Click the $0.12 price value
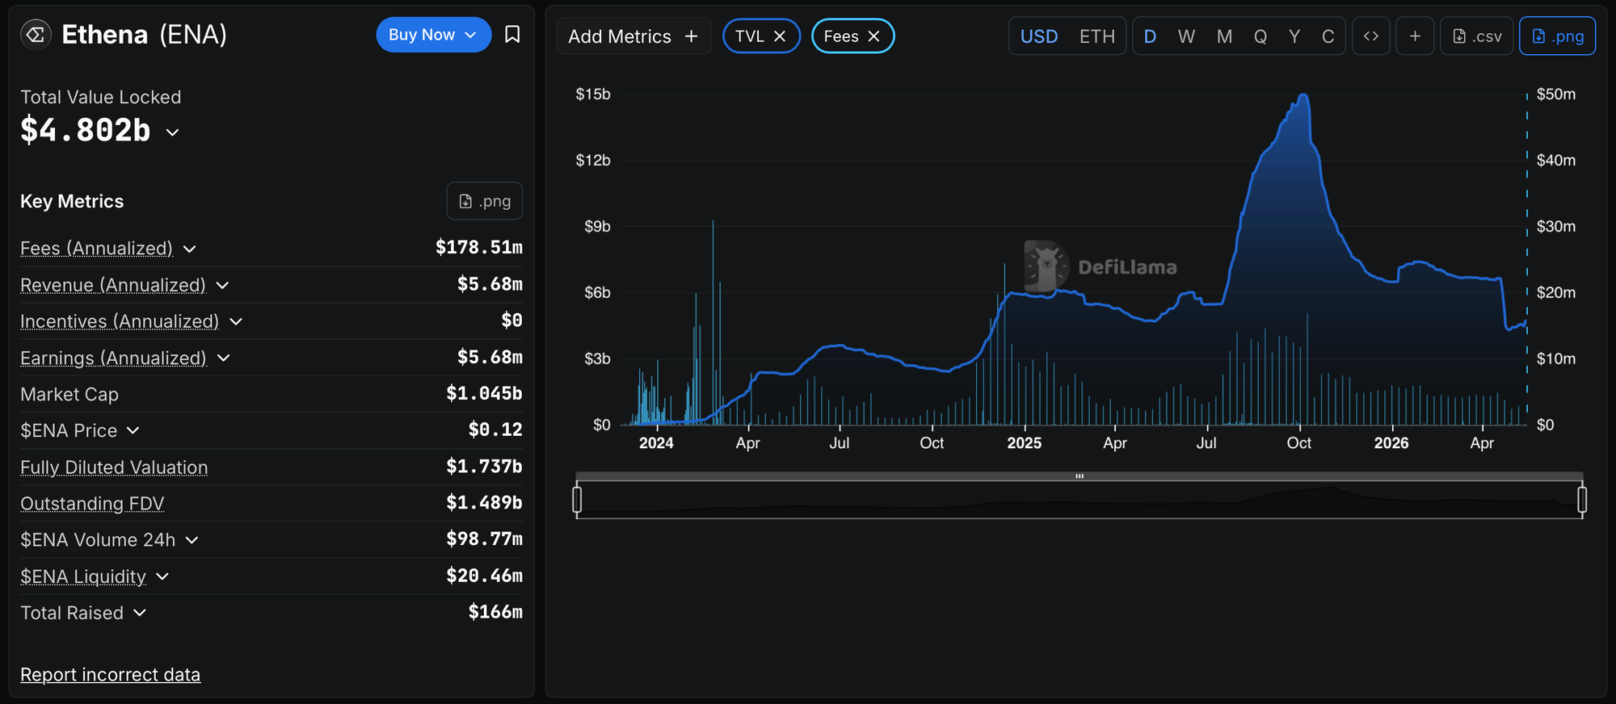Viewport: 1616px width, 704px height. point(495,430)
